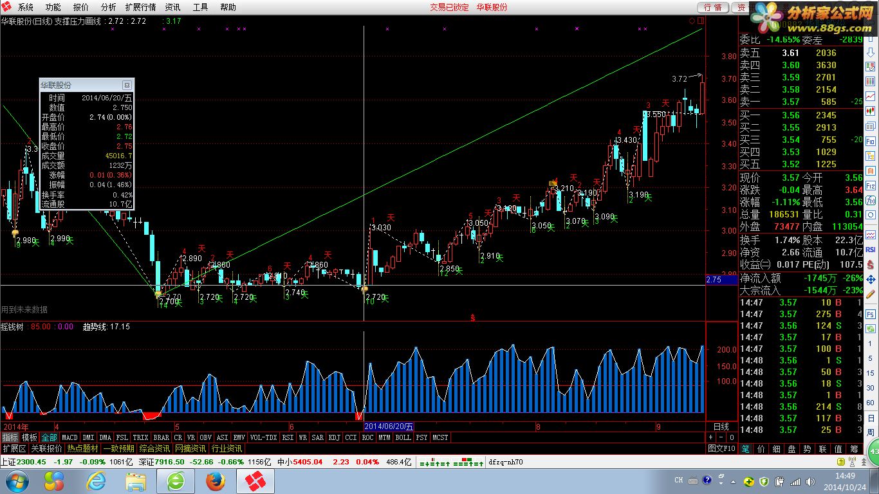879x494 pixels.
Task: Select 30-minute period in right toolbar
Action: (870, 388)
